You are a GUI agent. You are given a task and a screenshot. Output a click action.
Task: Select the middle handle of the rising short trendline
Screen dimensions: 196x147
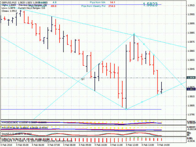pos(142,102)
